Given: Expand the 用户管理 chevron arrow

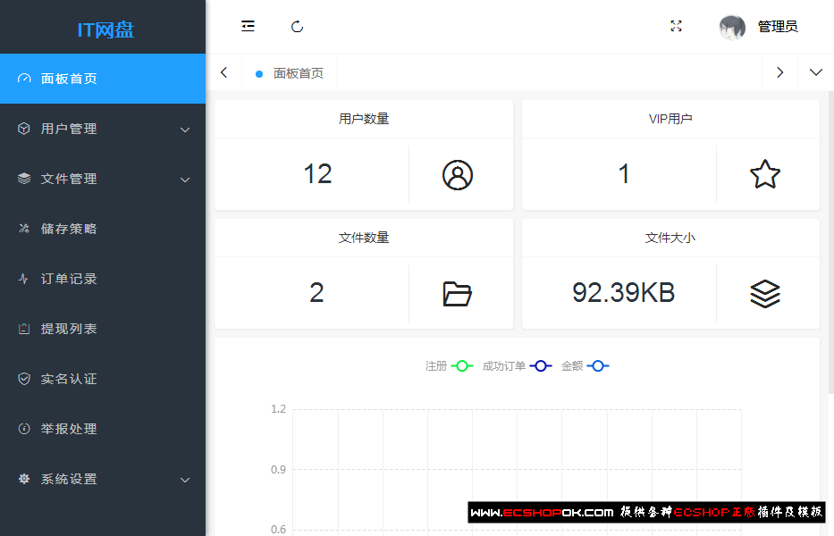Looking at the screenshot, I should (184, 130).
